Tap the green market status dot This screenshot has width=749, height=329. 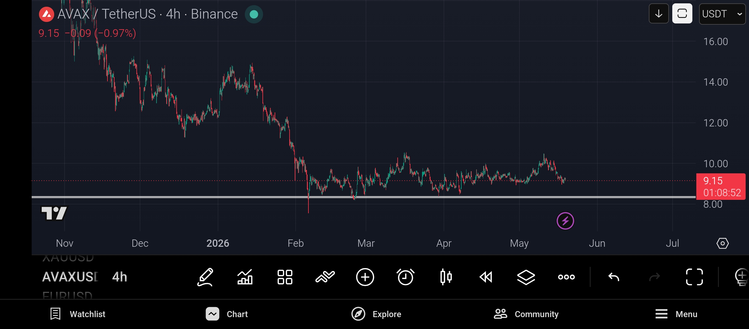pos(254,14)
